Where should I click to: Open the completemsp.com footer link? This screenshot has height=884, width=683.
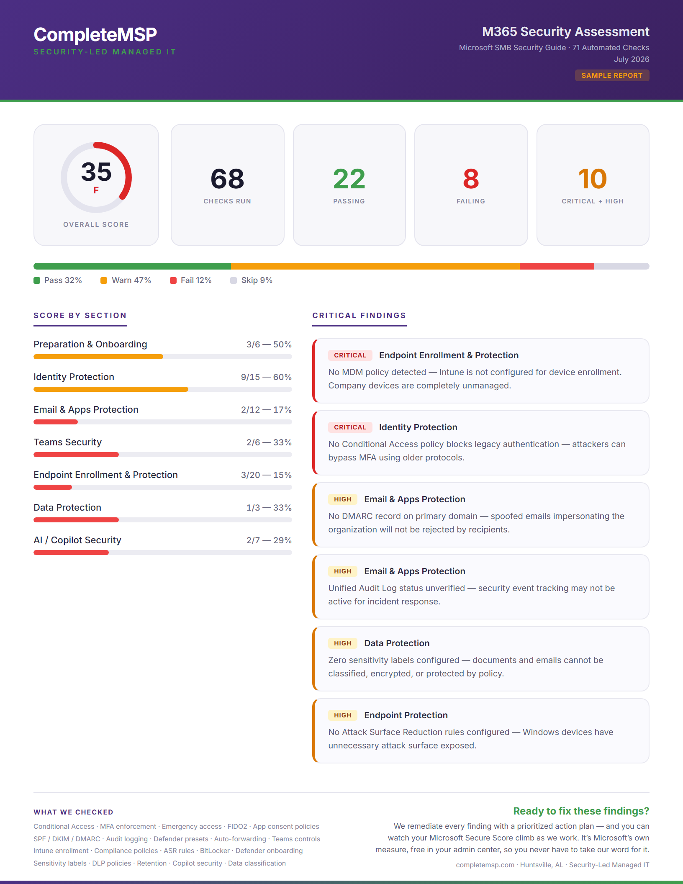point(485,865)
